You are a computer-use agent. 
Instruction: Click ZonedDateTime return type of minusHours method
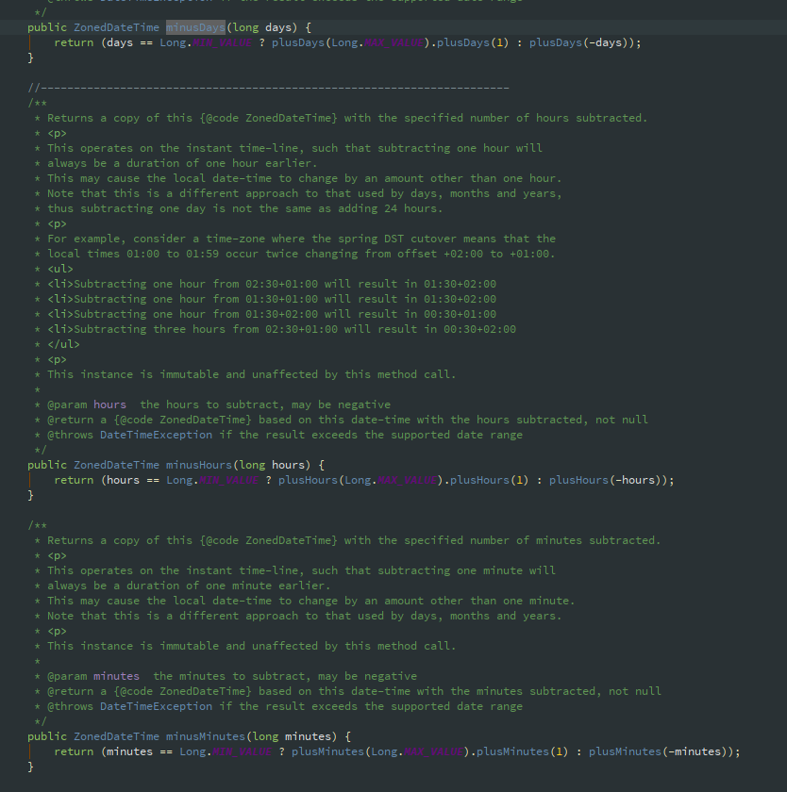(x=116, y=465)
